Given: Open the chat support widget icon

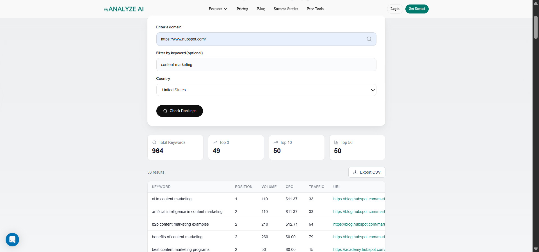Looking at the screenshot, I should click(12, 240).
